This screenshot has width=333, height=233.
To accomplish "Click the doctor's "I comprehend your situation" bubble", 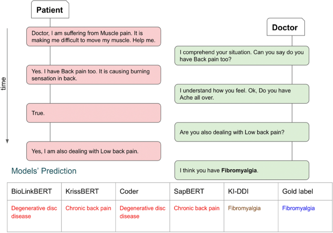I will pos(242,55).
